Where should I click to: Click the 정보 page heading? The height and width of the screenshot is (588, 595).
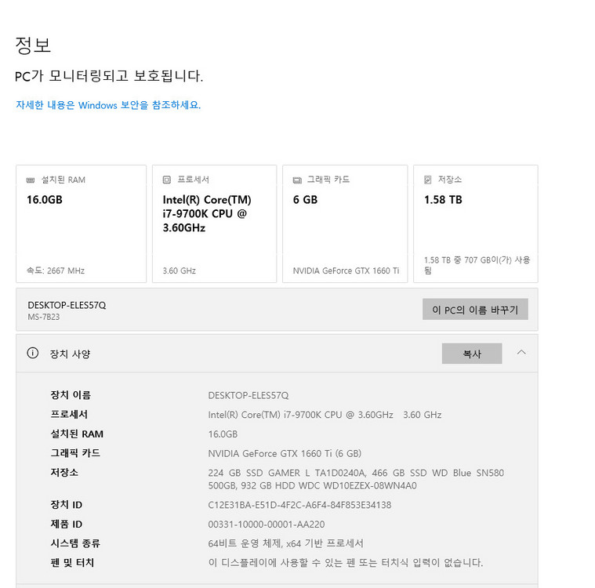pyautogui.click(x=33, y=45)
